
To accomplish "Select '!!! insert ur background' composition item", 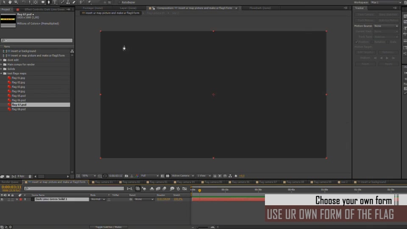I will pyautogui.click(x=22, y=51).
